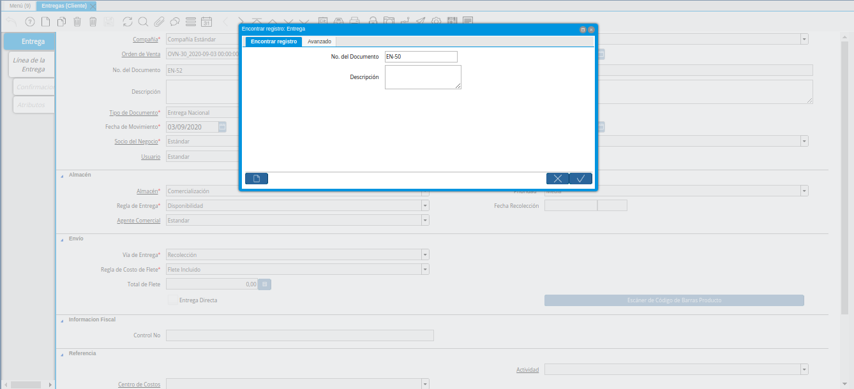The height and width of the screenshot is (389, 854).
Task: Collapse the Envío section
Action: click(x=62, y=239)
